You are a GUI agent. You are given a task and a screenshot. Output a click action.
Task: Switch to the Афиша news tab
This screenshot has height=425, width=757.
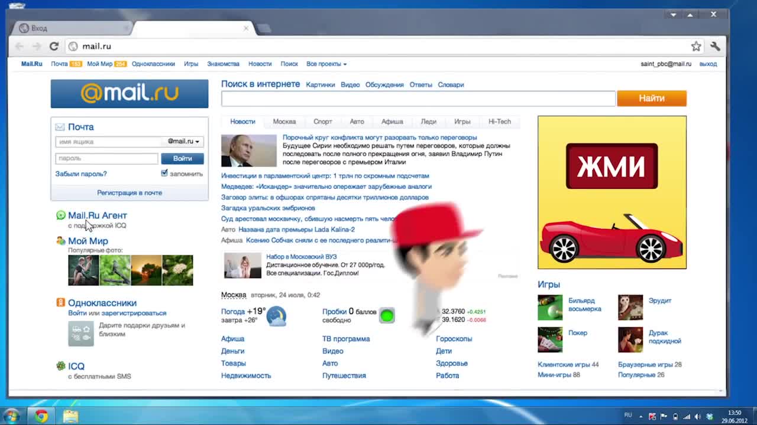click(x=392, y=122)
